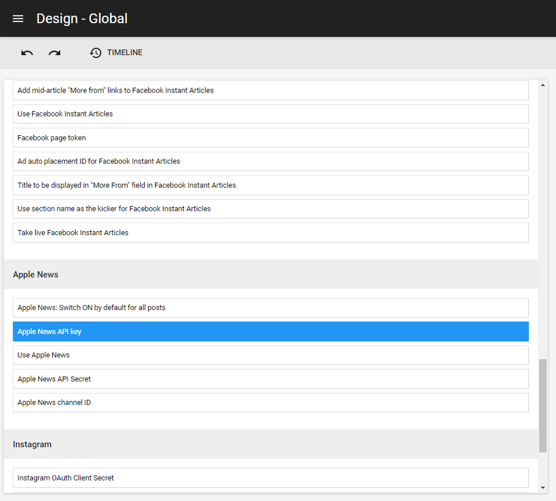This screenshot has width=556, height=501.
Task: Open the Use Apple News setting
Action: click(271, 356)
